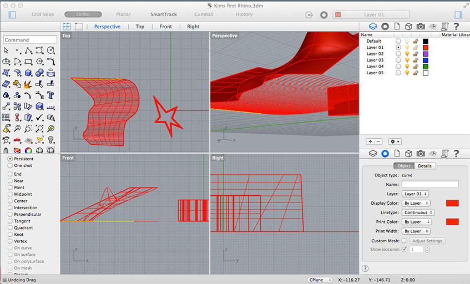Open the camera tab icon in the top panel

pyautogui.click(x=421, y=26)
